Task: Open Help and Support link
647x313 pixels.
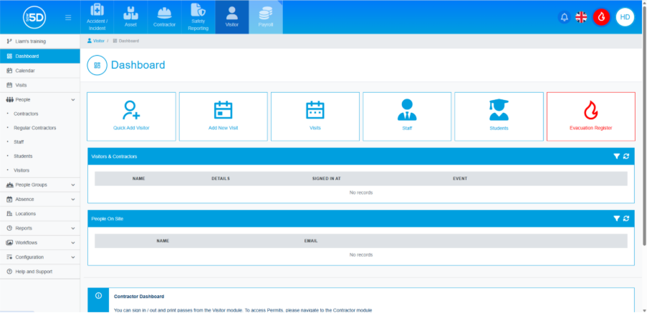Action: coord(33,272)
